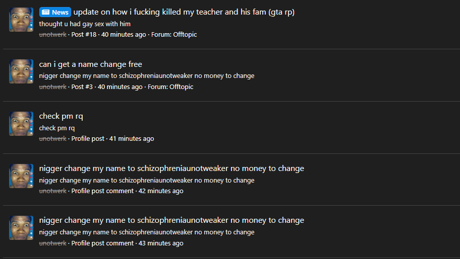Click the '41 minutes ago' profile post timestamp
Image resolution: width=460 pixels, height=259 pixels.
click(x=132, y=139)
